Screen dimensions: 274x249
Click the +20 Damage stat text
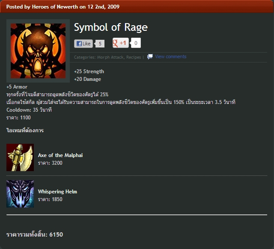click(x=87, y=79)
